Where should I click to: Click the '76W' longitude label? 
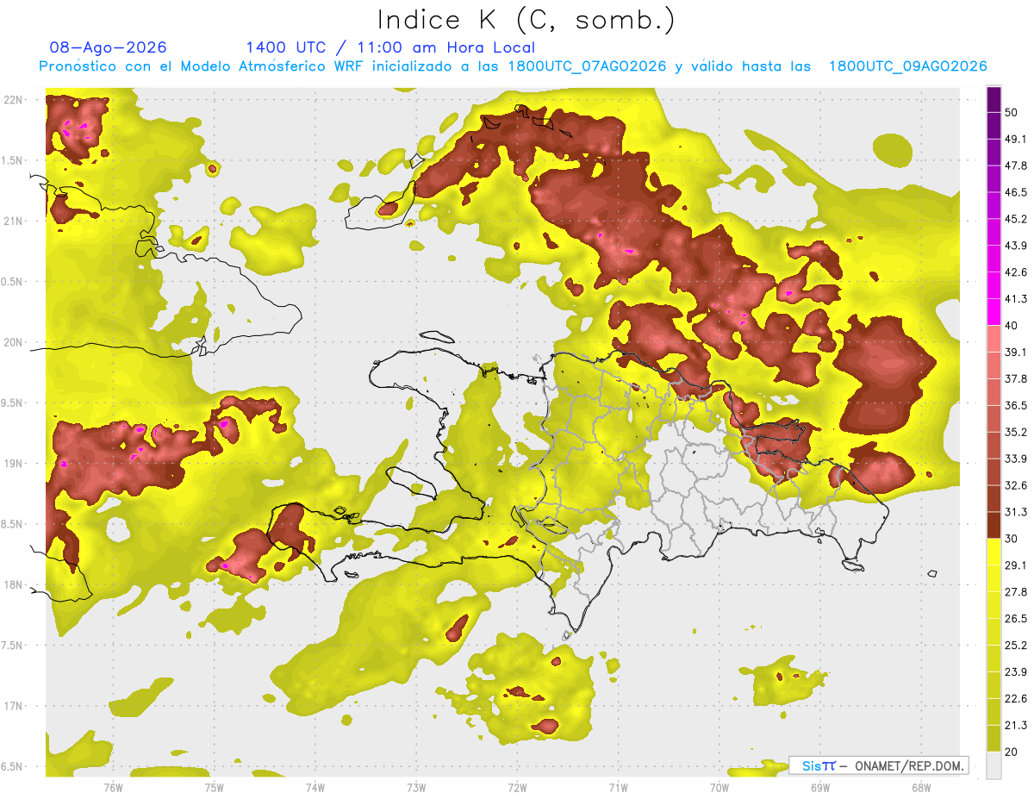click(x=113, y=787)
